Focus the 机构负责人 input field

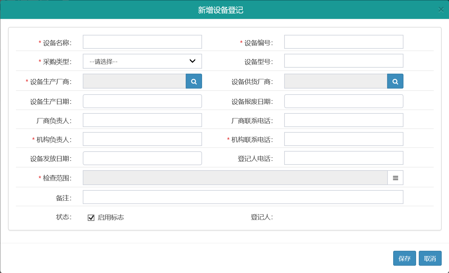(142, 139)
